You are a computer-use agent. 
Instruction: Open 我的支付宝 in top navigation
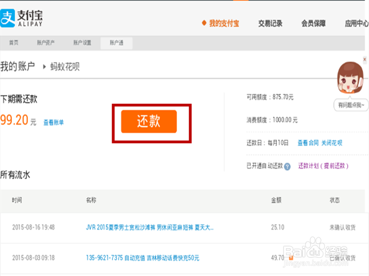(224, 23)
